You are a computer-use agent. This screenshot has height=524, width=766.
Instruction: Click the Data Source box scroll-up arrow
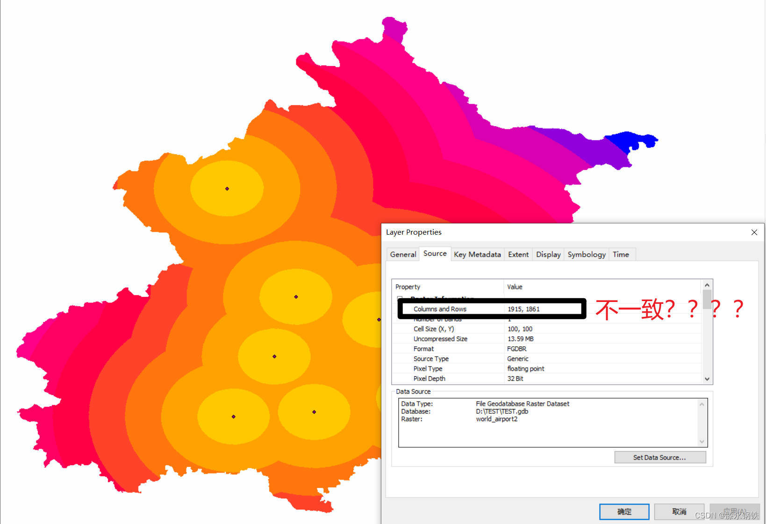click(x=702, y=404)
